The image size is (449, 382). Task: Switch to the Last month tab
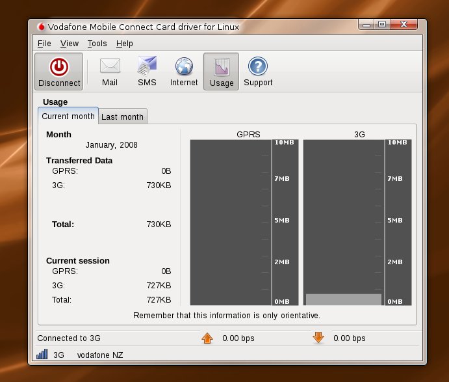click(x=123, y=116)
